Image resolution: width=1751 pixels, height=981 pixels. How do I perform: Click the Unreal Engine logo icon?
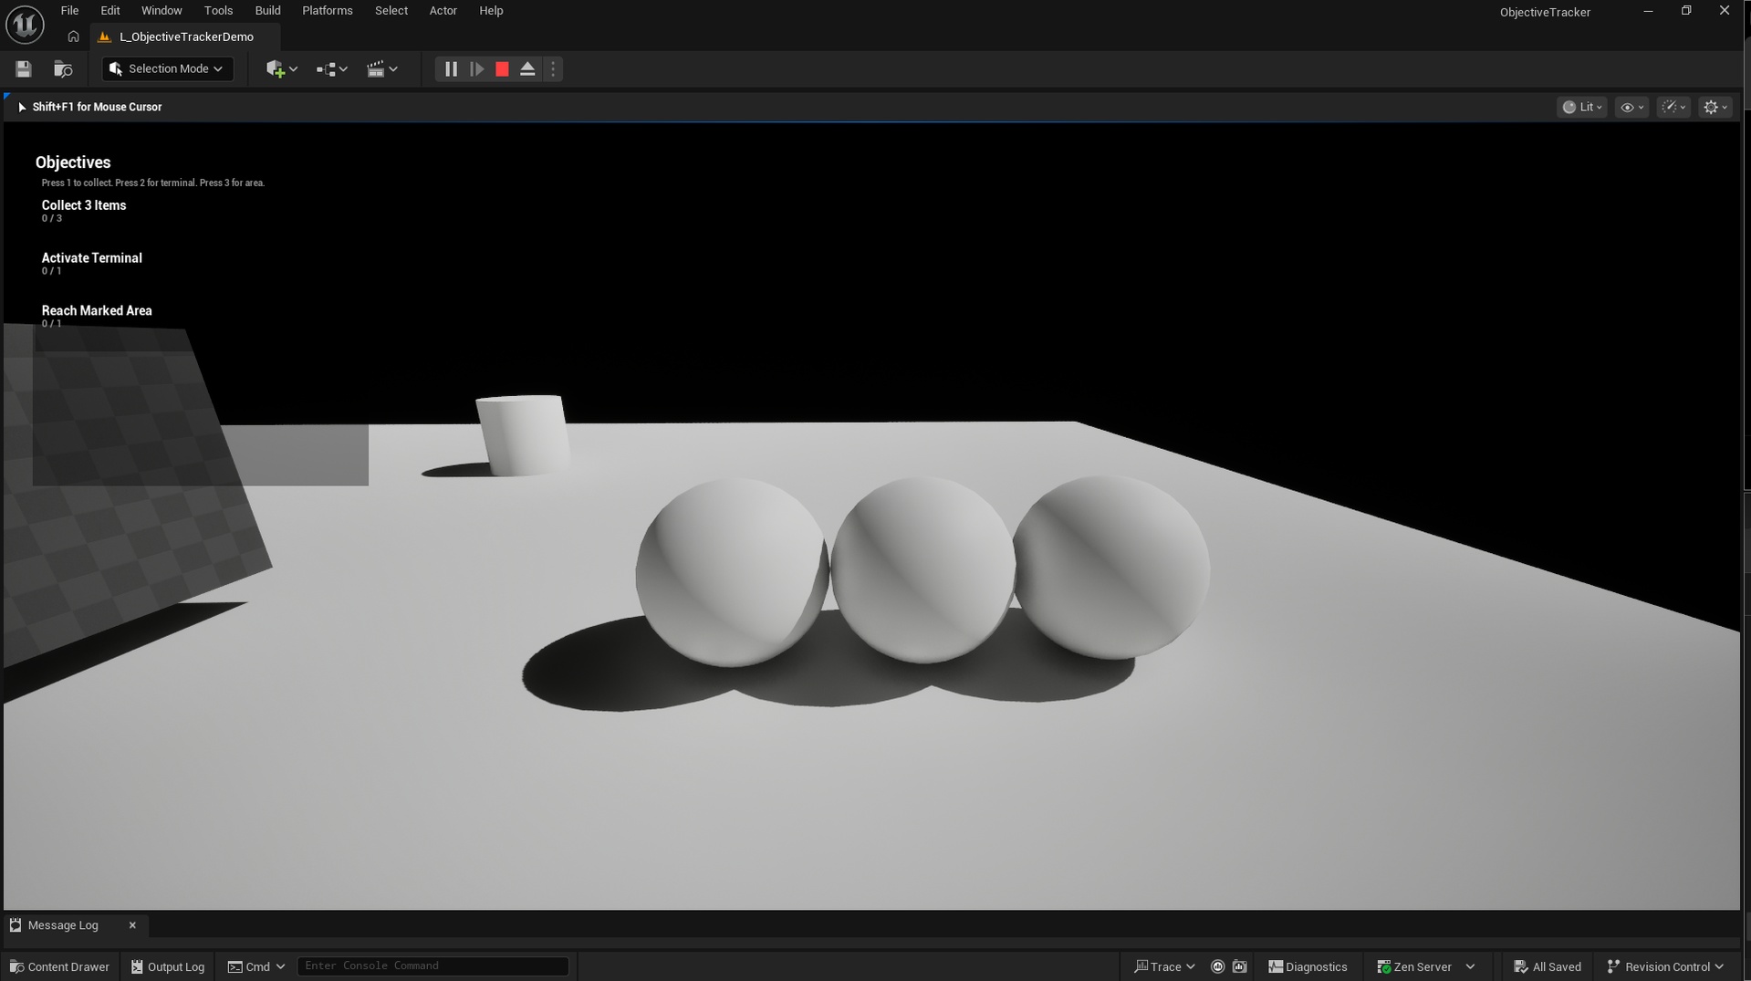coord(25,25)
